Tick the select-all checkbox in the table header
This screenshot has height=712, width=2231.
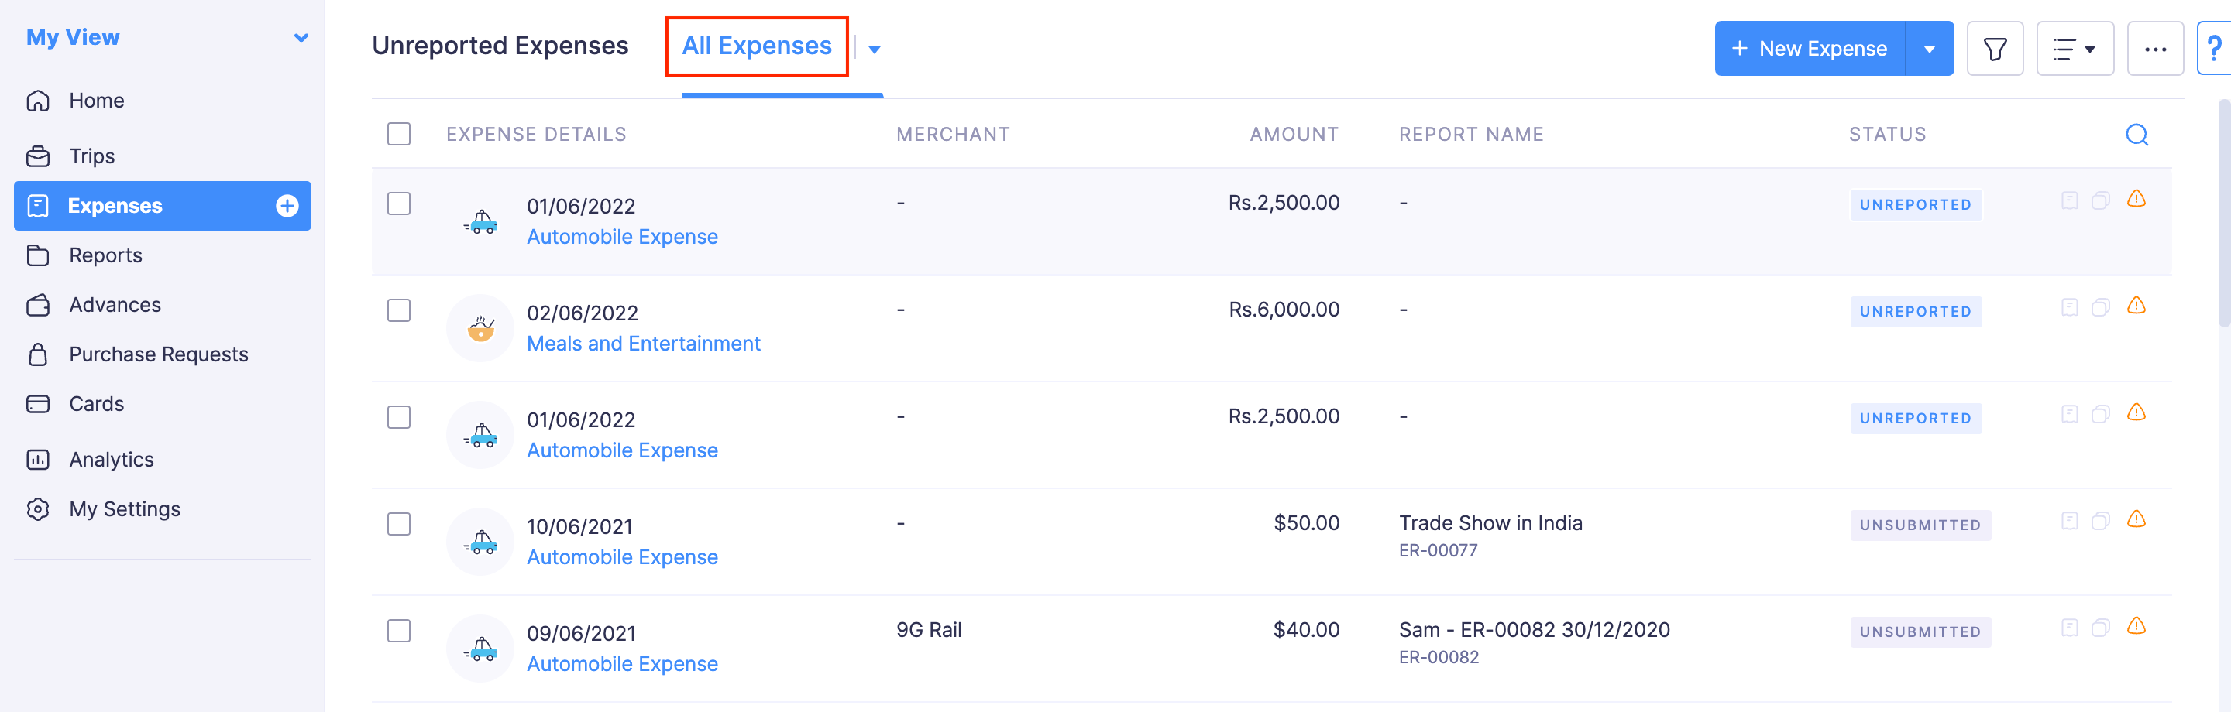pyautogui.click(x=399, y=134)
